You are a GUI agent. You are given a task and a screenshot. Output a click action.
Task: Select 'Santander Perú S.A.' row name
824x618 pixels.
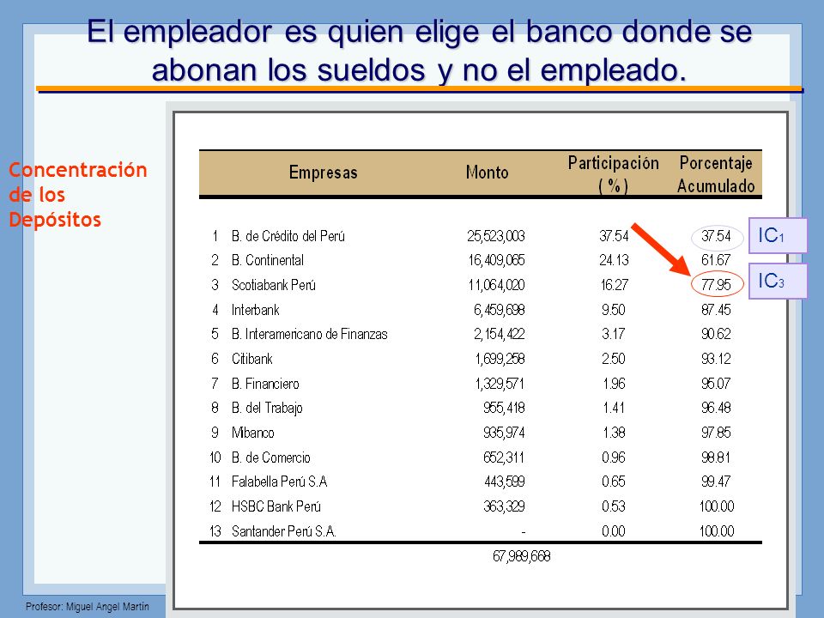[284, 531]
